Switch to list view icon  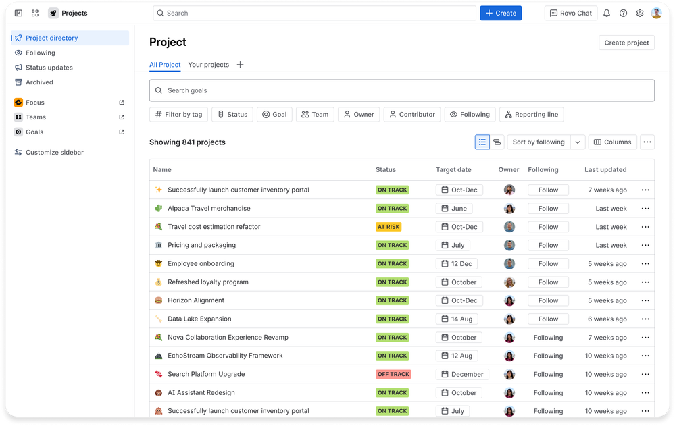482,142
